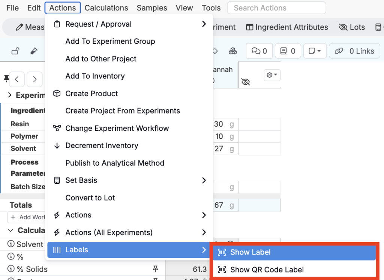The height and width of the screenshot is (280, 384).
Task: Open the notebook entries counter
Action: [288, 51]
